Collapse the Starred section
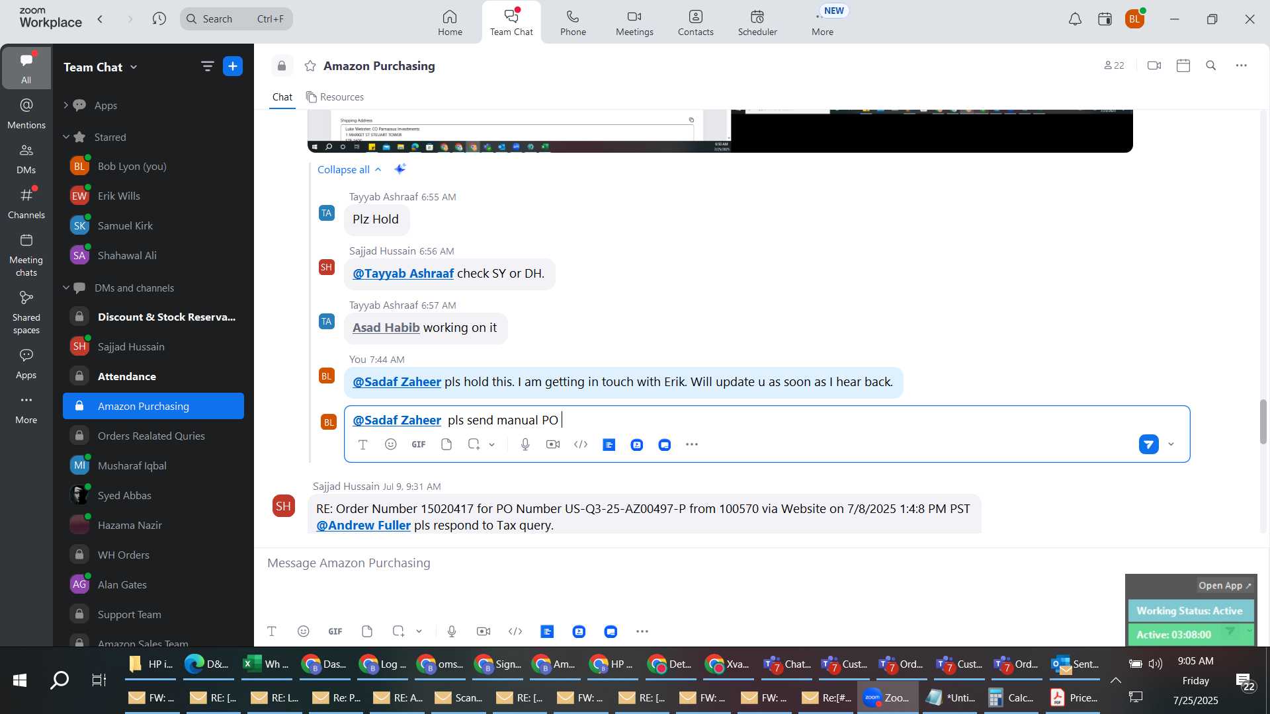Viewport: 1270px width, 714px height. (x=65, y=137)
